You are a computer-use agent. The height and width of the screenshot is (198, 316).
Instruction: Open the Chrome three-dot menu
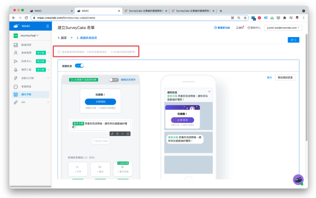(304, 18)
